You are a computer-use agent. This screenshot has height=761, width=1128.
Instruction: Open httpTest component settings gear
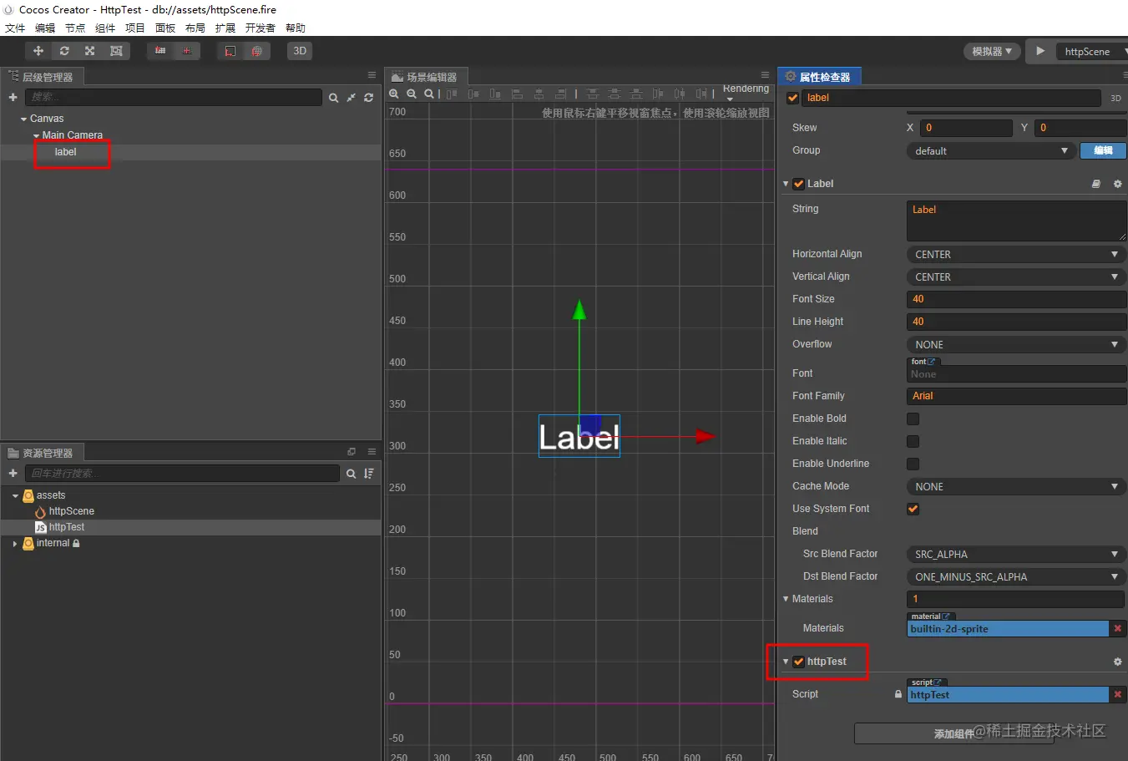[x=1118, y=662]
